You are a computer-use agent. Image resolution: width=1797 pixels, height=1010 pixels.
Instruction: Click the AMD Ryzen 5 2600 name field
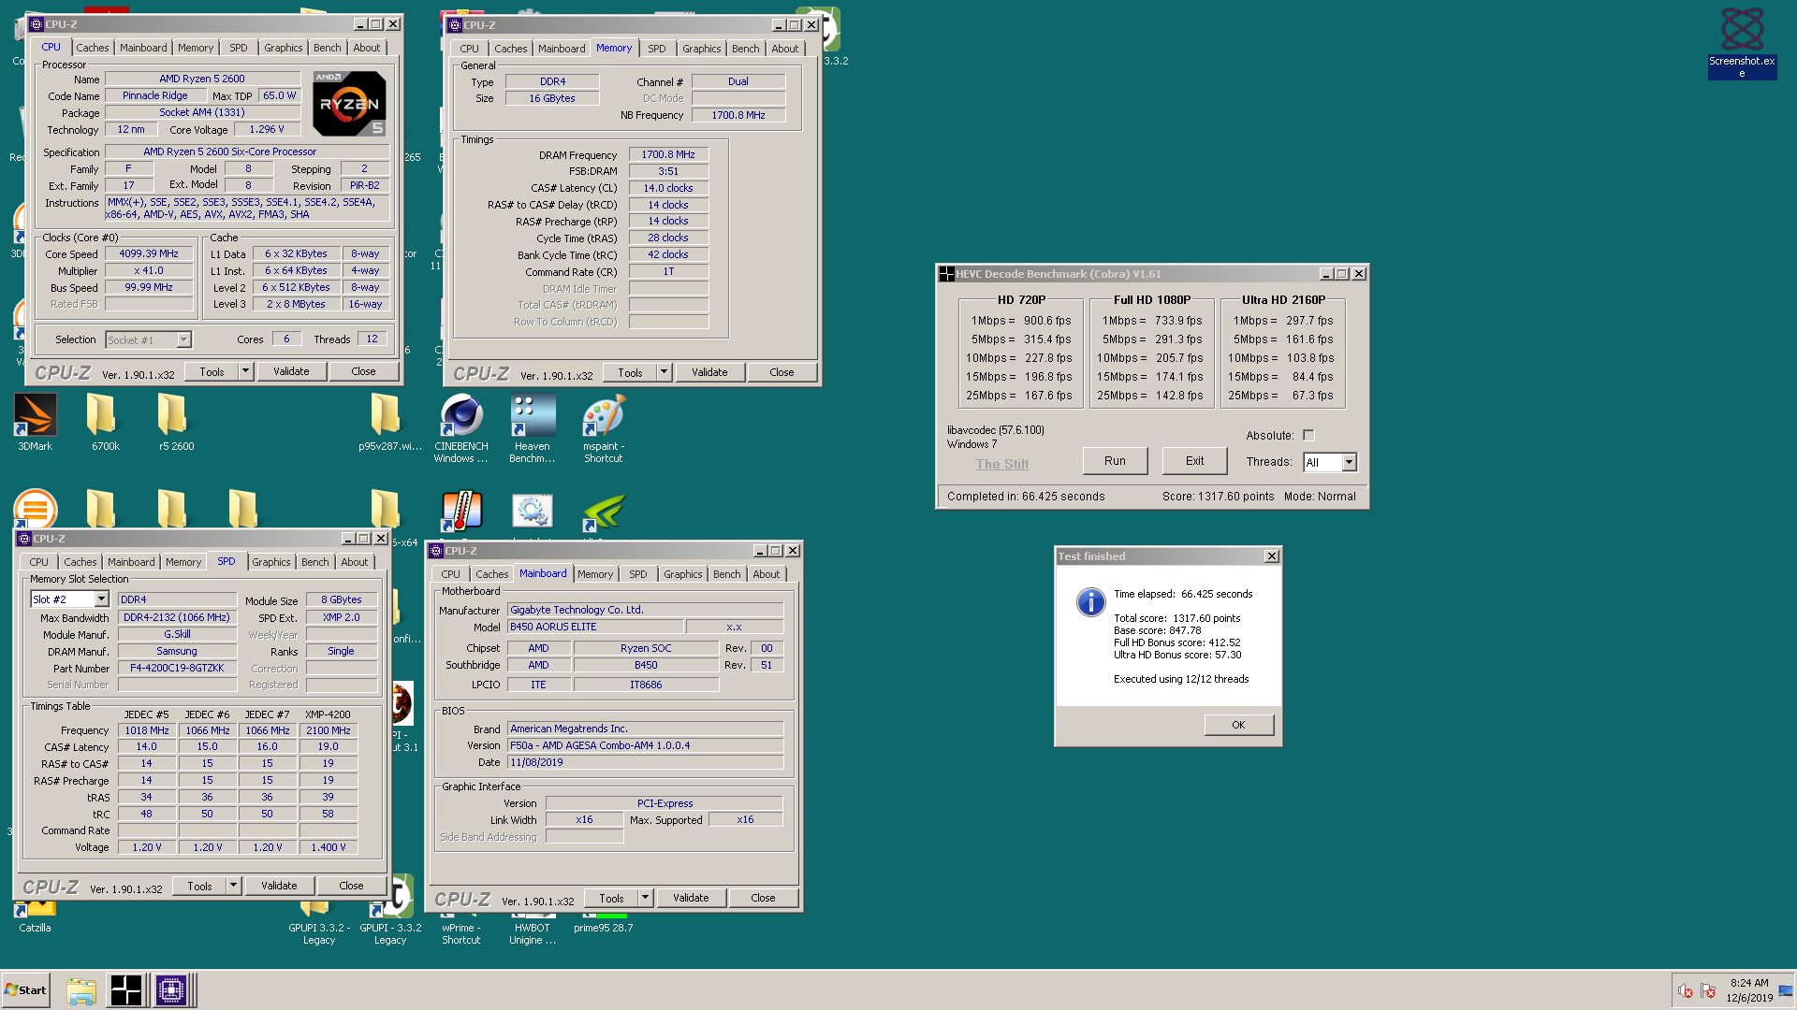(x=202, y=79)
